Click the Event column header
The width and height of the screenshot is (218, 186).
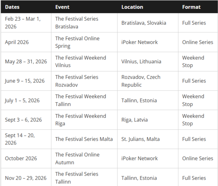pos(62,7)
